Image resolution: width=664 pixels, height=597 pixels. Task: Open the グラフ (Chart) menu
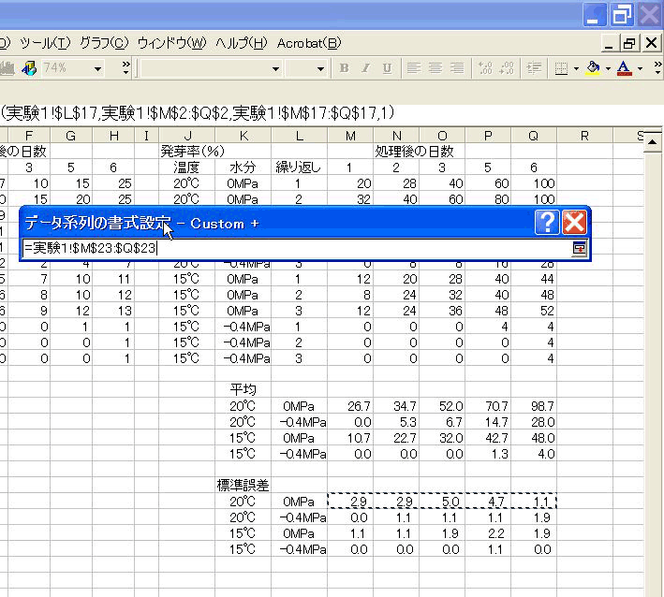click(103, 43)
